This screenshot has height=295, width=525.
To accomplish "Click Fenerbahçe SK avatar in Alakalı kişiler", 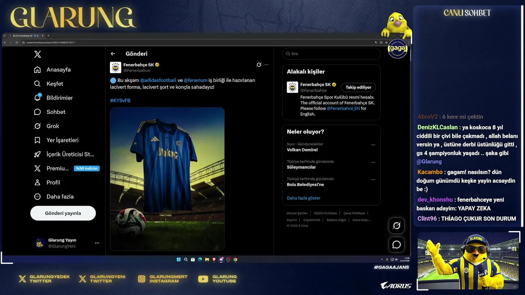I will (x=292, y=87).
